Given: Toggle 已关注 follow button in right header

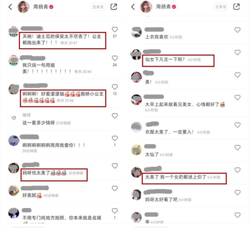Looking at the screenshot, I should [x=221, y=7].
